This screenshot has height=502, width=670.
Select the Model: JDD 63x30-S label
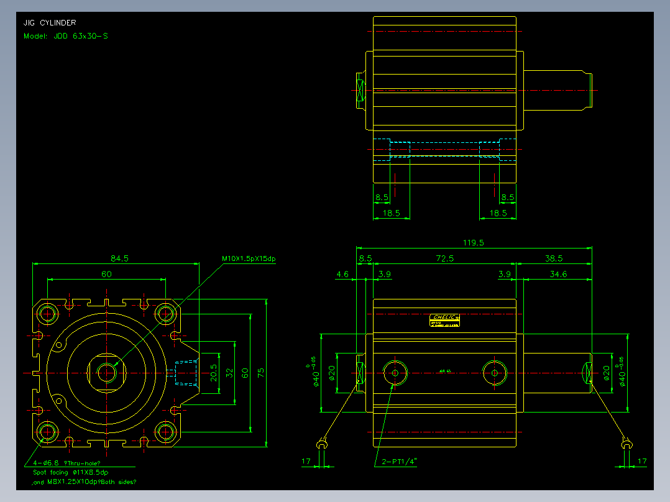66,36
